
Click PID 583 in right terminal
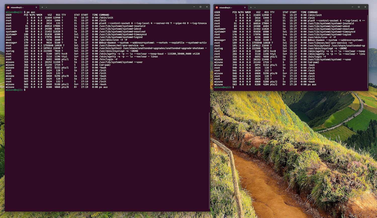coord(234,84)
